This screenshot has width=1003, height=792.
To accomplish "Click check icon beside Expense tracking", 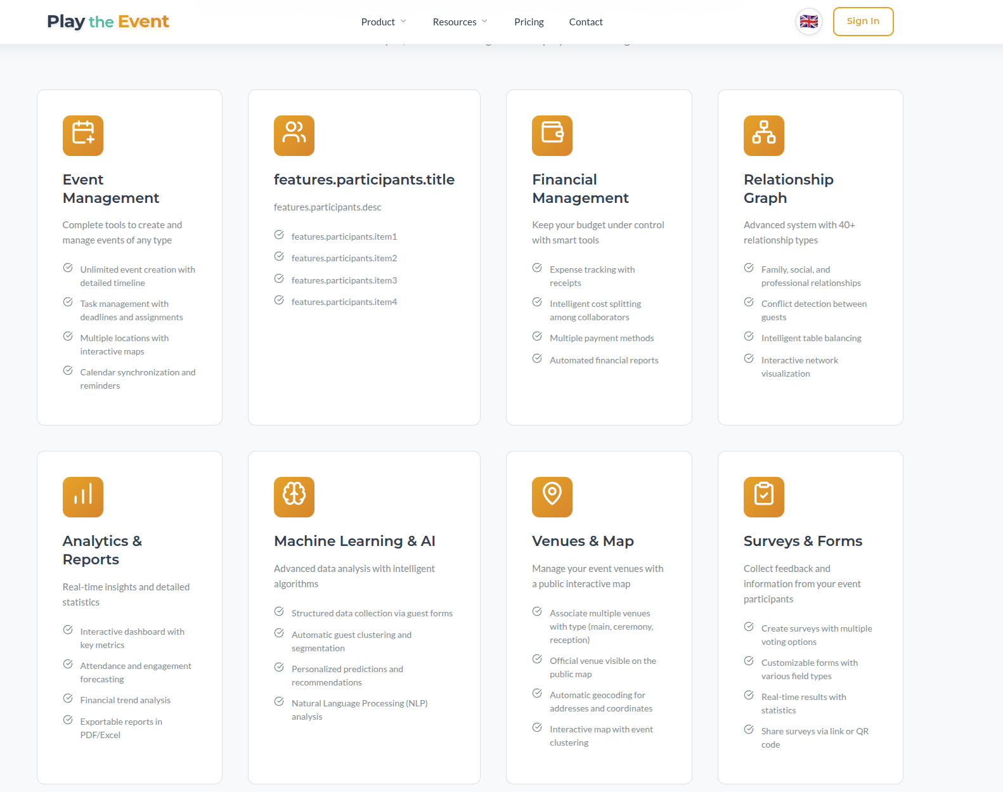I will click(537, 268).
